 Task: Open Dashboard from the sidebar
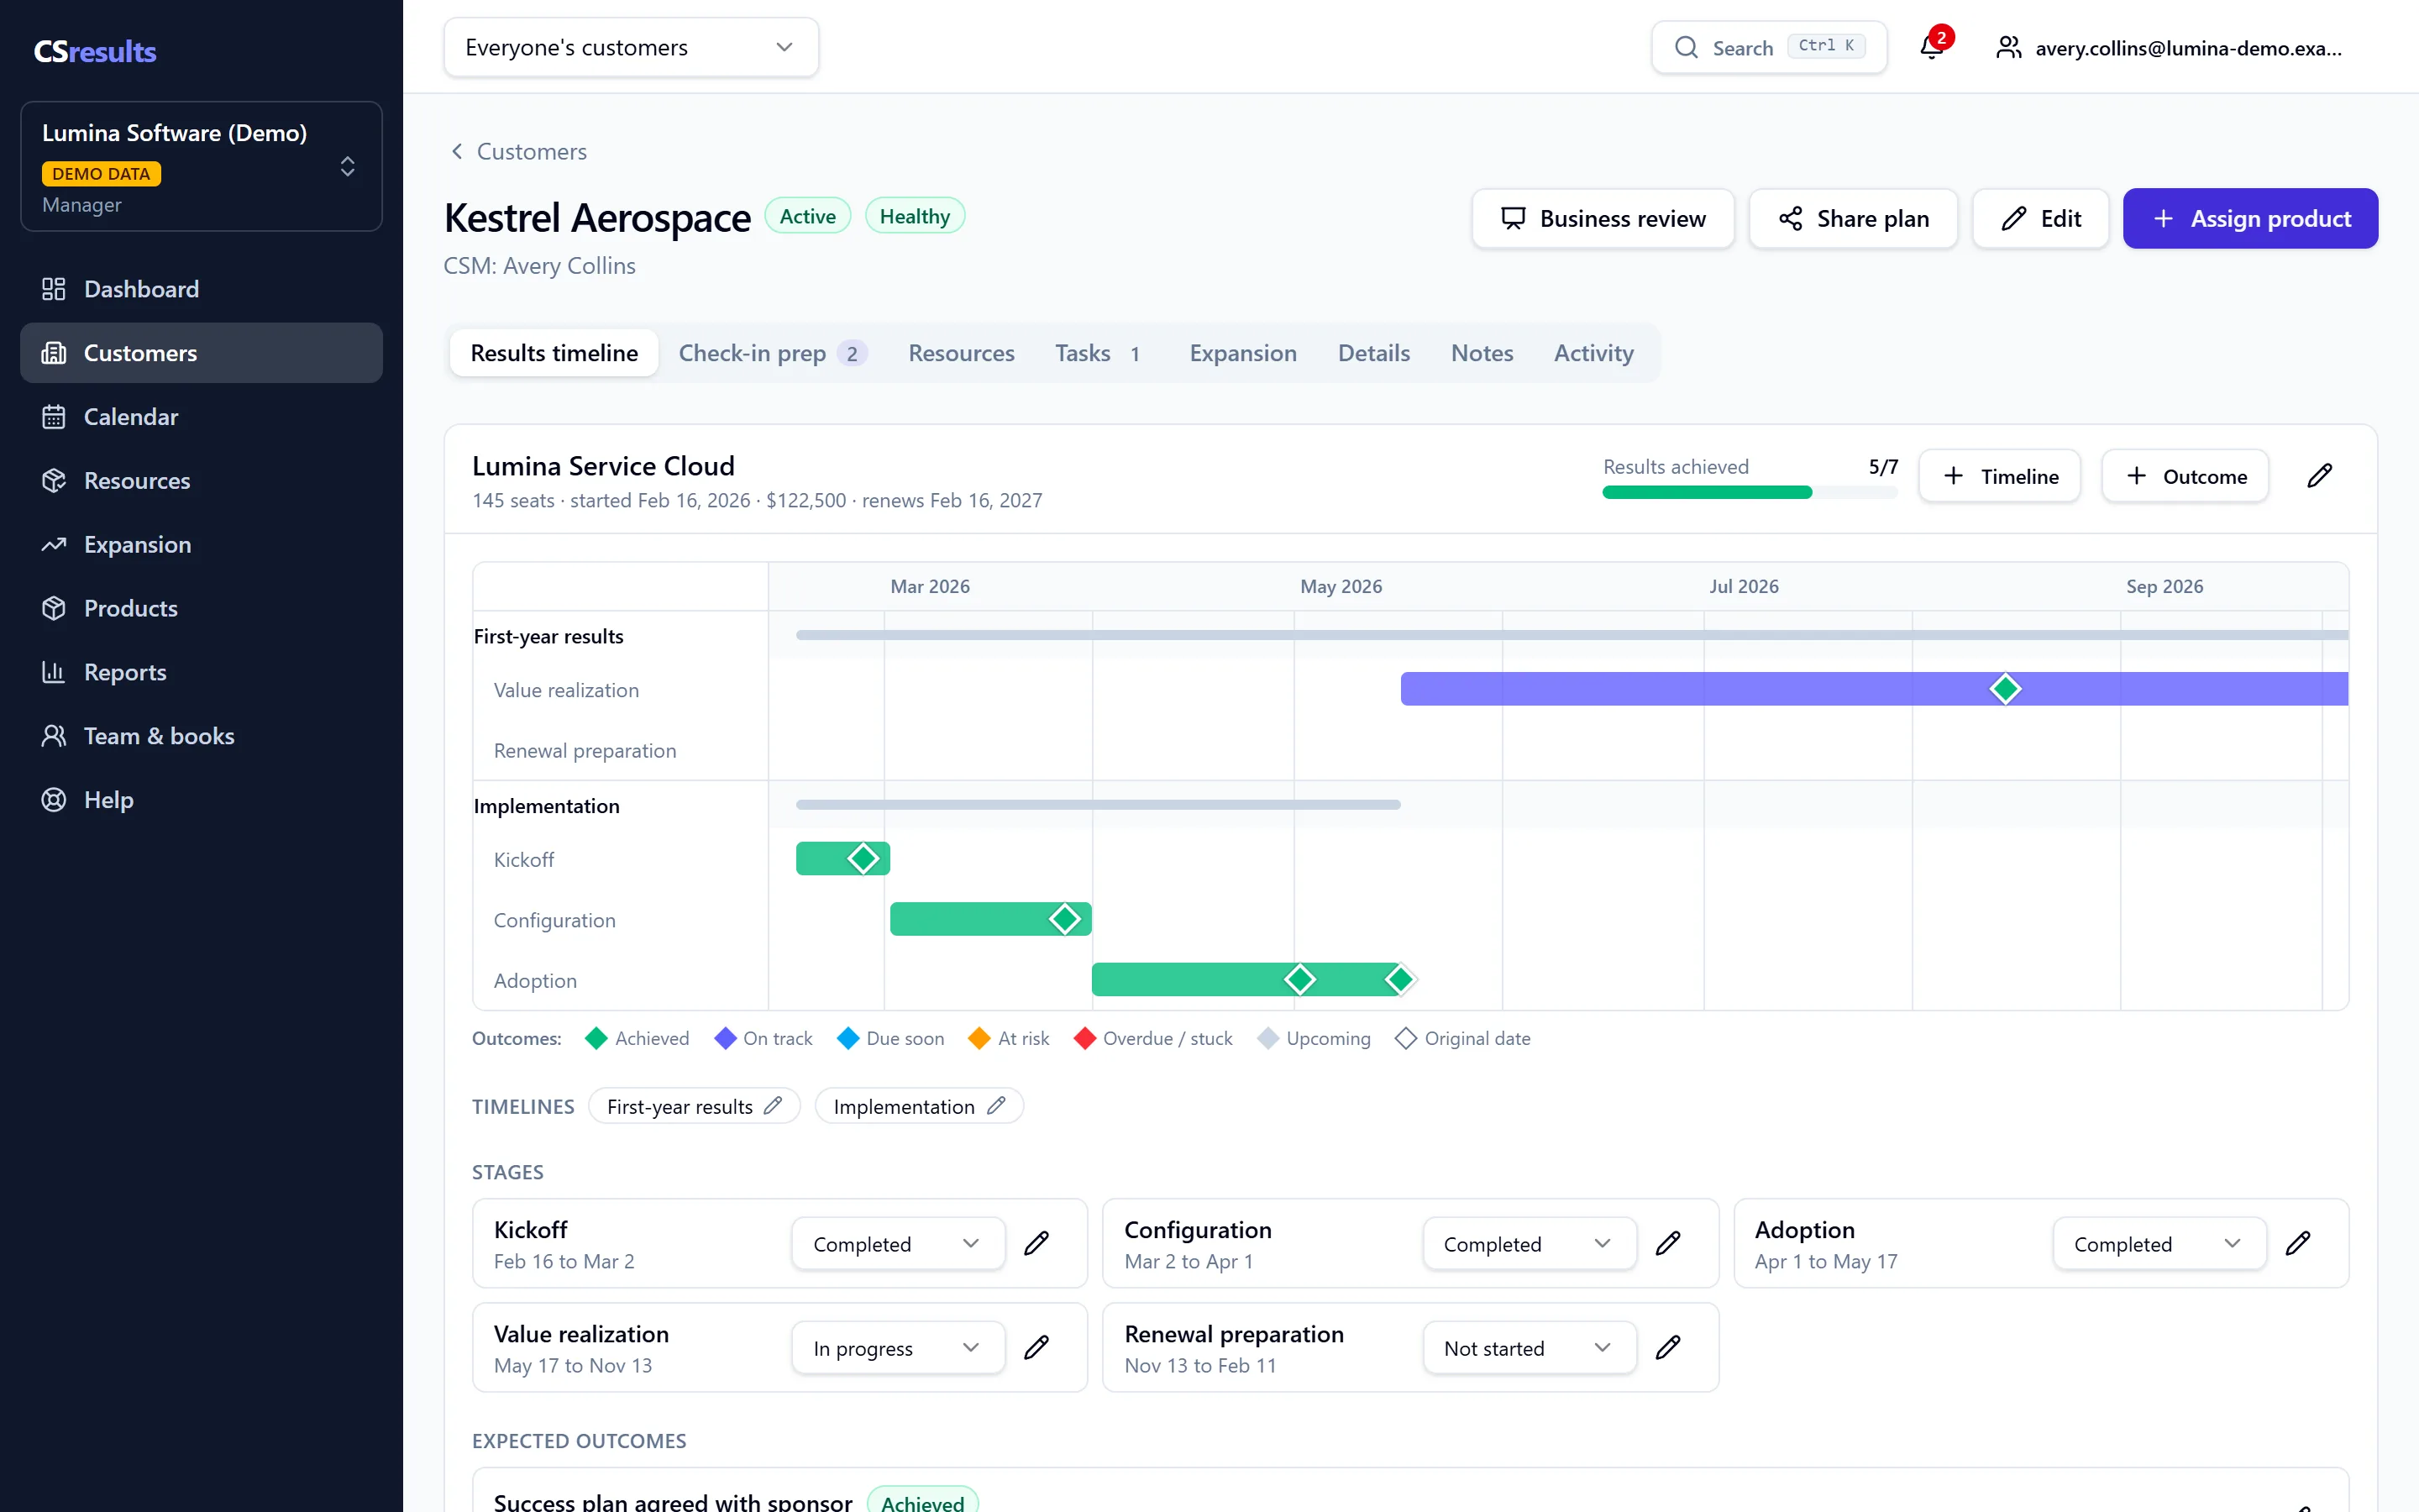coord(201,289)
